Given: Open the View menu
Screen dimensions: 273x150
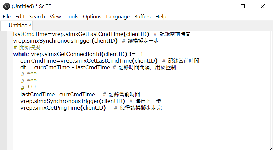Looking at the screenshot, I should [55, 17].
